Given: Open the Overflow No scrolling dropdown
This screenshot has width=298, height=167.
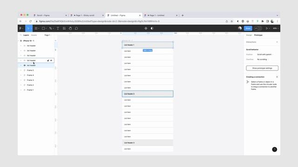Looking at the screenshot, I should [262, 59].
